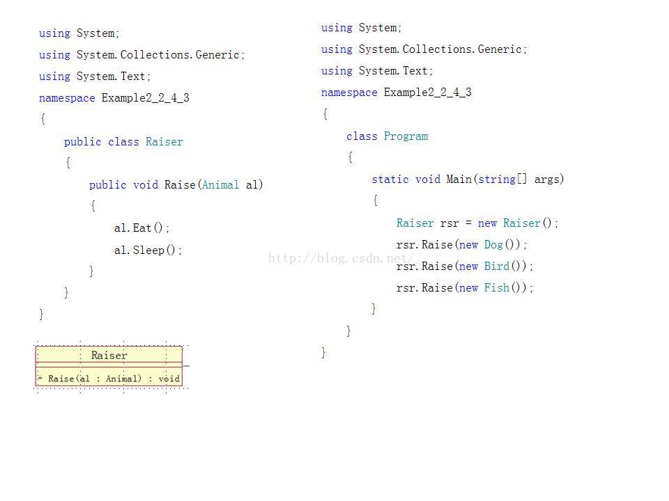Click the 'public class Raiser' declaration line

pyautogui.click(x=123, y=142)
